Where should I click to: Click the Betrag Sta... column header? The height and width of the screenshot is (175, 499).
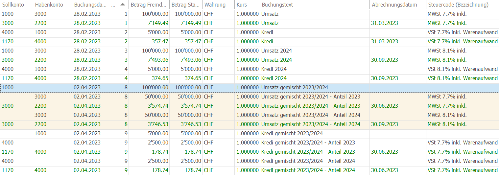[186, 5]
